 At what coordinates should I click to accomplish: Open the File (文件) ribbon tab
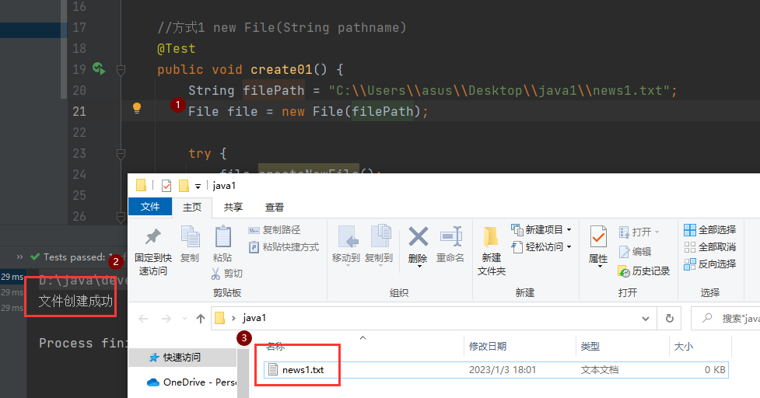click(x=150, y=207)
